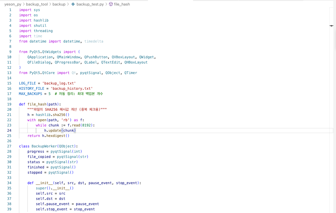The width and height of the screenshot is (336, 213).
Task: Click 'file_hash' in the def on line 19
Action: tap(37, 104)
